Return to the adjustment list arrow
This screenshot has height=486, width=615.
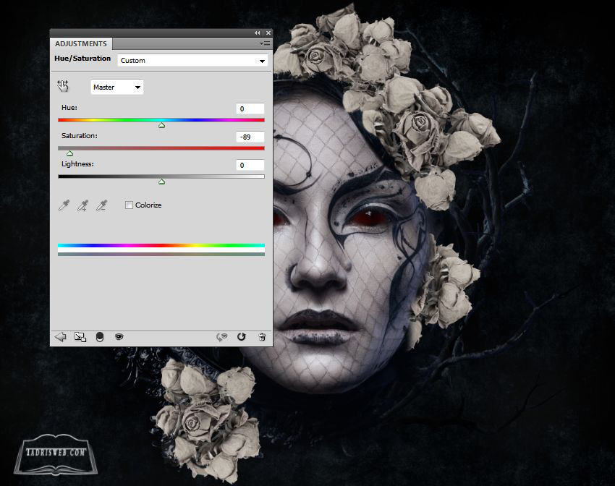pyautogui.click(x=61, y=337)
